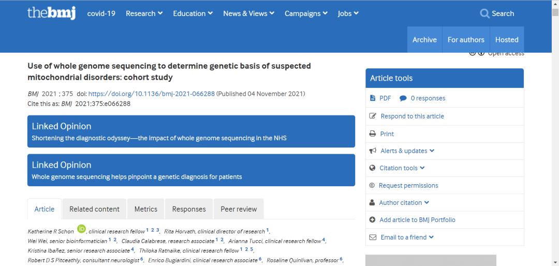Image resolution: width=559 pixels, height=266 pixels.
Task: Switch to the Metrics tab
Action: [145, 209]
